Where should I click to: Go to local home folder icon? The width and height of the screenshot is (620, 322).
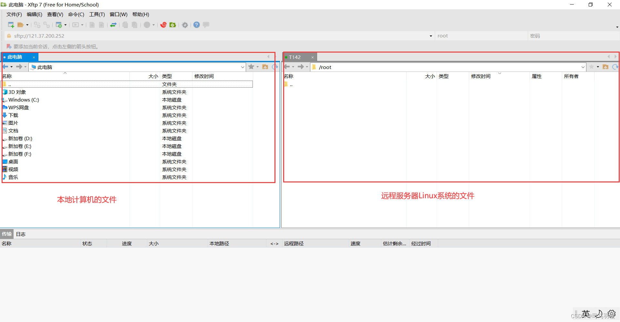pyautogui.click(x=265, y=67)
